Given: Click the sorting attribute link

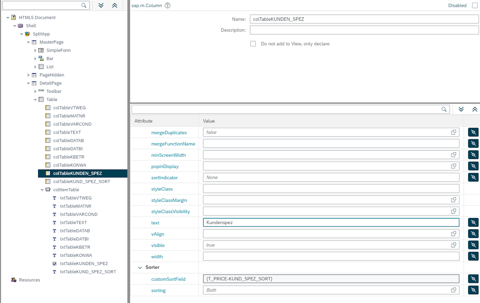Looking at the screenshot, I should [x=158, y=290].
